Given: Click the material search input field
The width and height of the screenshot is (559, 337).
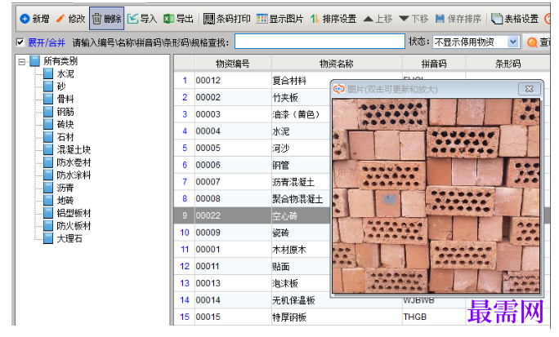Looking at the screenshot, I should click(320, 42).
